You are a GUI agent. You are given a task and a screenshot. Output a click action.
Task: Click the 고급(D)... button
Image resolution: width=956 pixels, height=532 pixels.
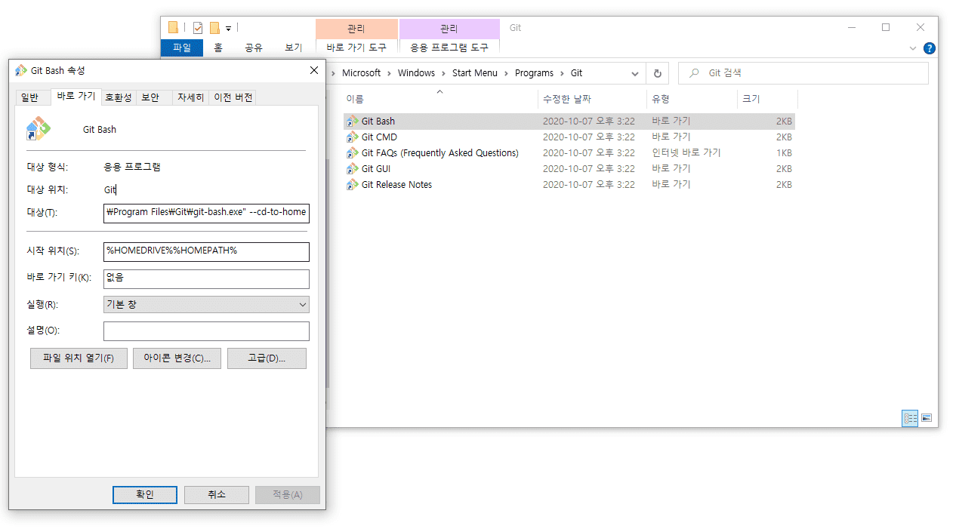click(x=267, y=358)
